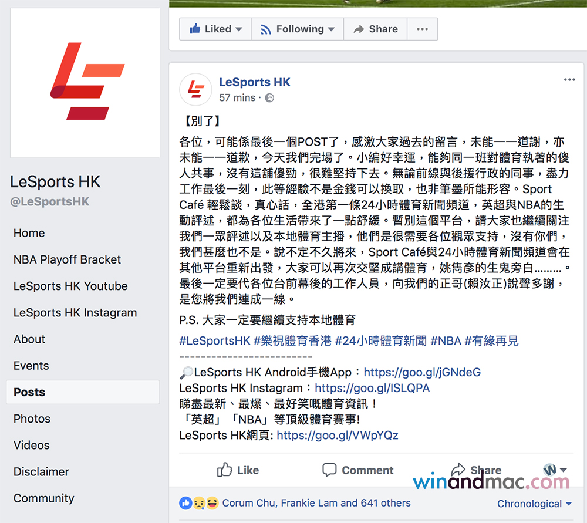Toggle the Liked page button

click(x=215, y=29)
